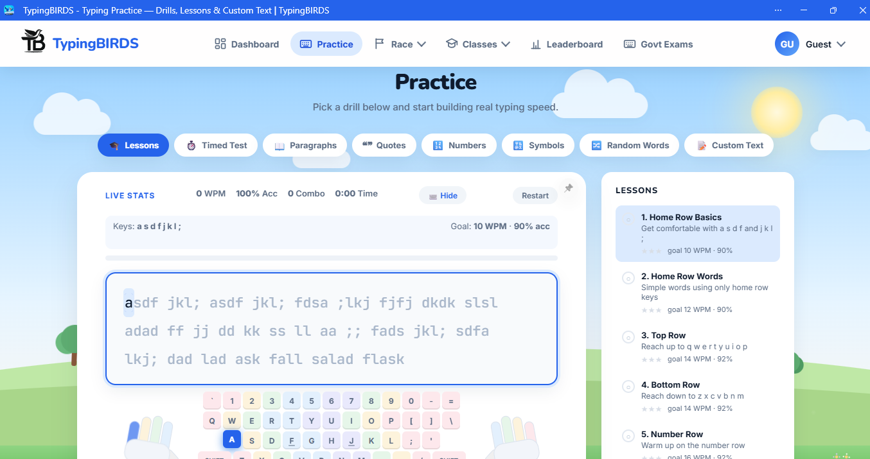The image size is (870, 459).
Task: Focus the typing text area
Action: pos(332,329)
